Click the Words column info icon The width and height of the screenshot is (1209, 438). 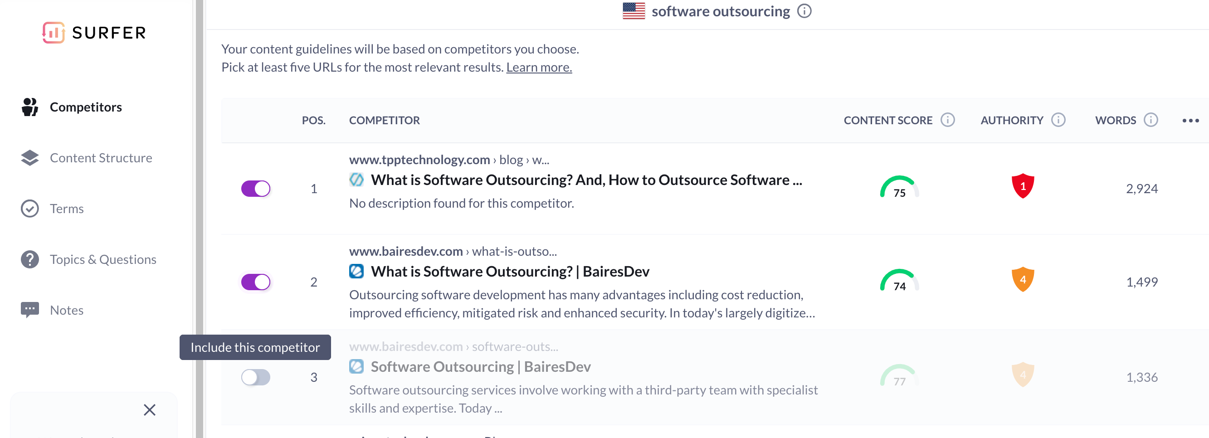1151,120
